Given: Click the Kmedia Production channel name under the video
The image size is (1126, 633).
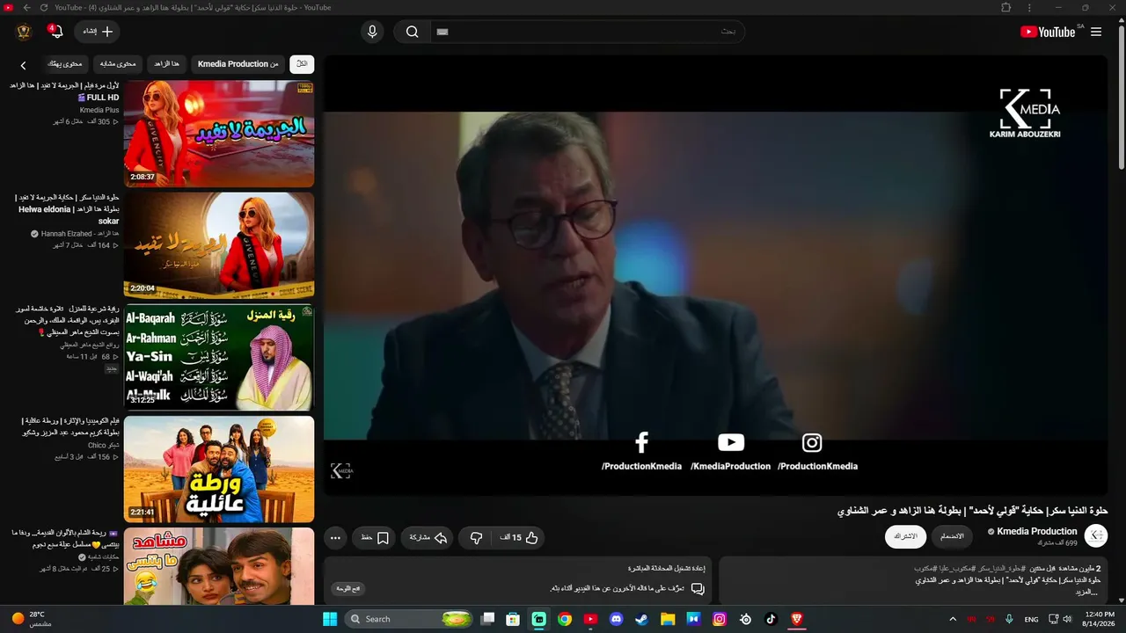Looking at the screenshot, I should (1037, 531).
